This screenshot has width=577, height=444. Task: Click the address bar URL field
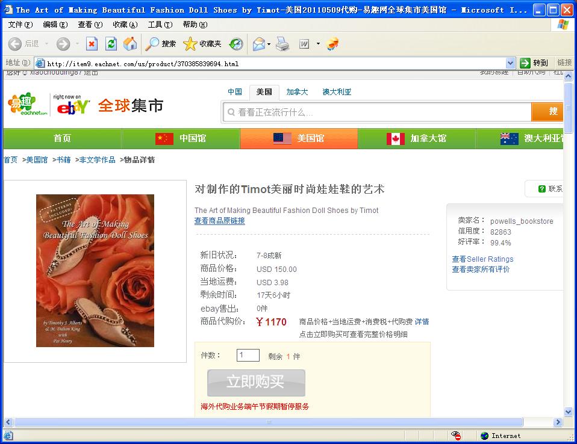270,64
